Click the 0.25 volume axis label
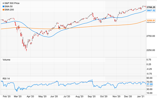157x98 pixels. coord(149,64)
